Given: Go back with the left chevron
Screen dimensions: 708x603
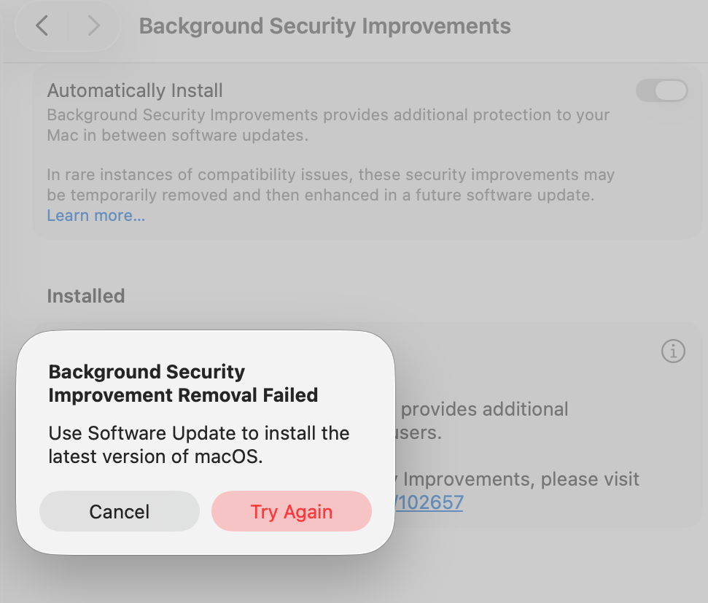Looking at the screenshot, I should point(42,26).
